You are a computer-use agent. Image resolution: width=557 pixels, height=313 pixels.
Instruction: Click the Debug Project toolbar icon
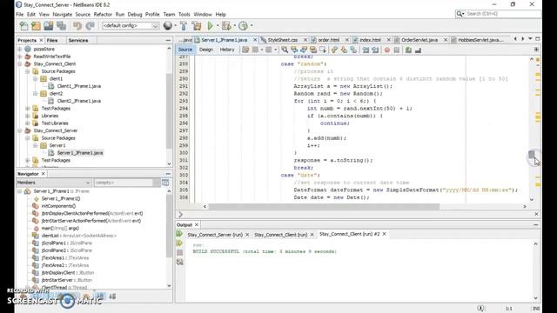click(x=226, y=25)
